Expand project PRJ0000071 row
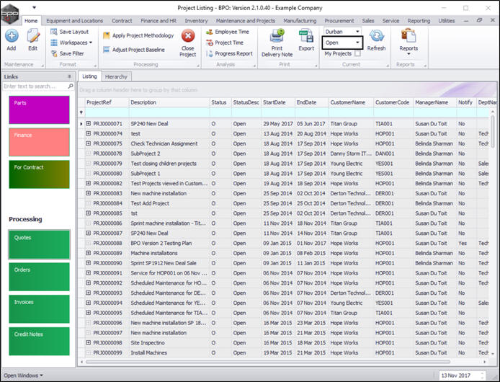The width and height of the screenshot is (500, 382). click(89, 124)
